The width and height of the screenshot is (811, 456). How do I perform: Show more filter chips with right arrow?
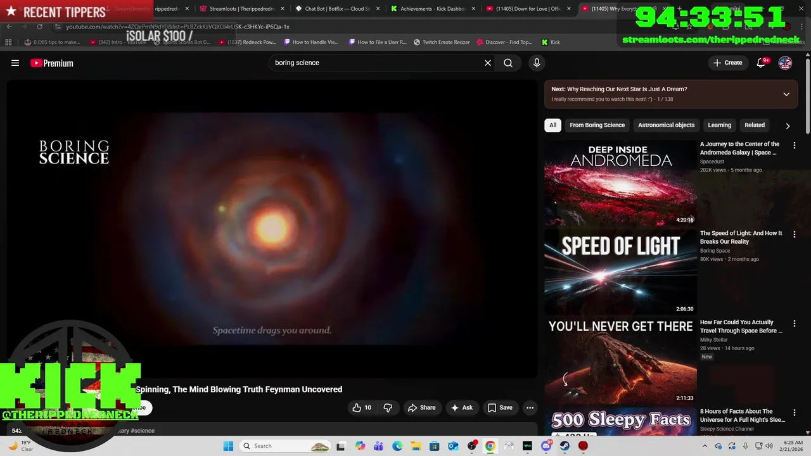[x=788, y=125]
